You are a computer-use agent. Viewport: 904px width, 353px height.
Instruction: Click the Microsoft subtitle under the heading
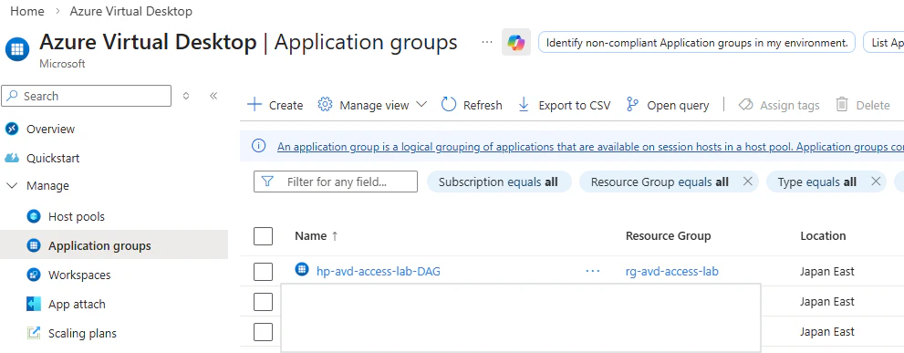click(x=62, y=64)
